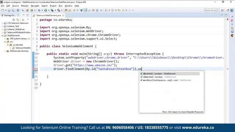
Task: Open the Navigate menu
Action: pyautogui.click(x=35, y=6)
